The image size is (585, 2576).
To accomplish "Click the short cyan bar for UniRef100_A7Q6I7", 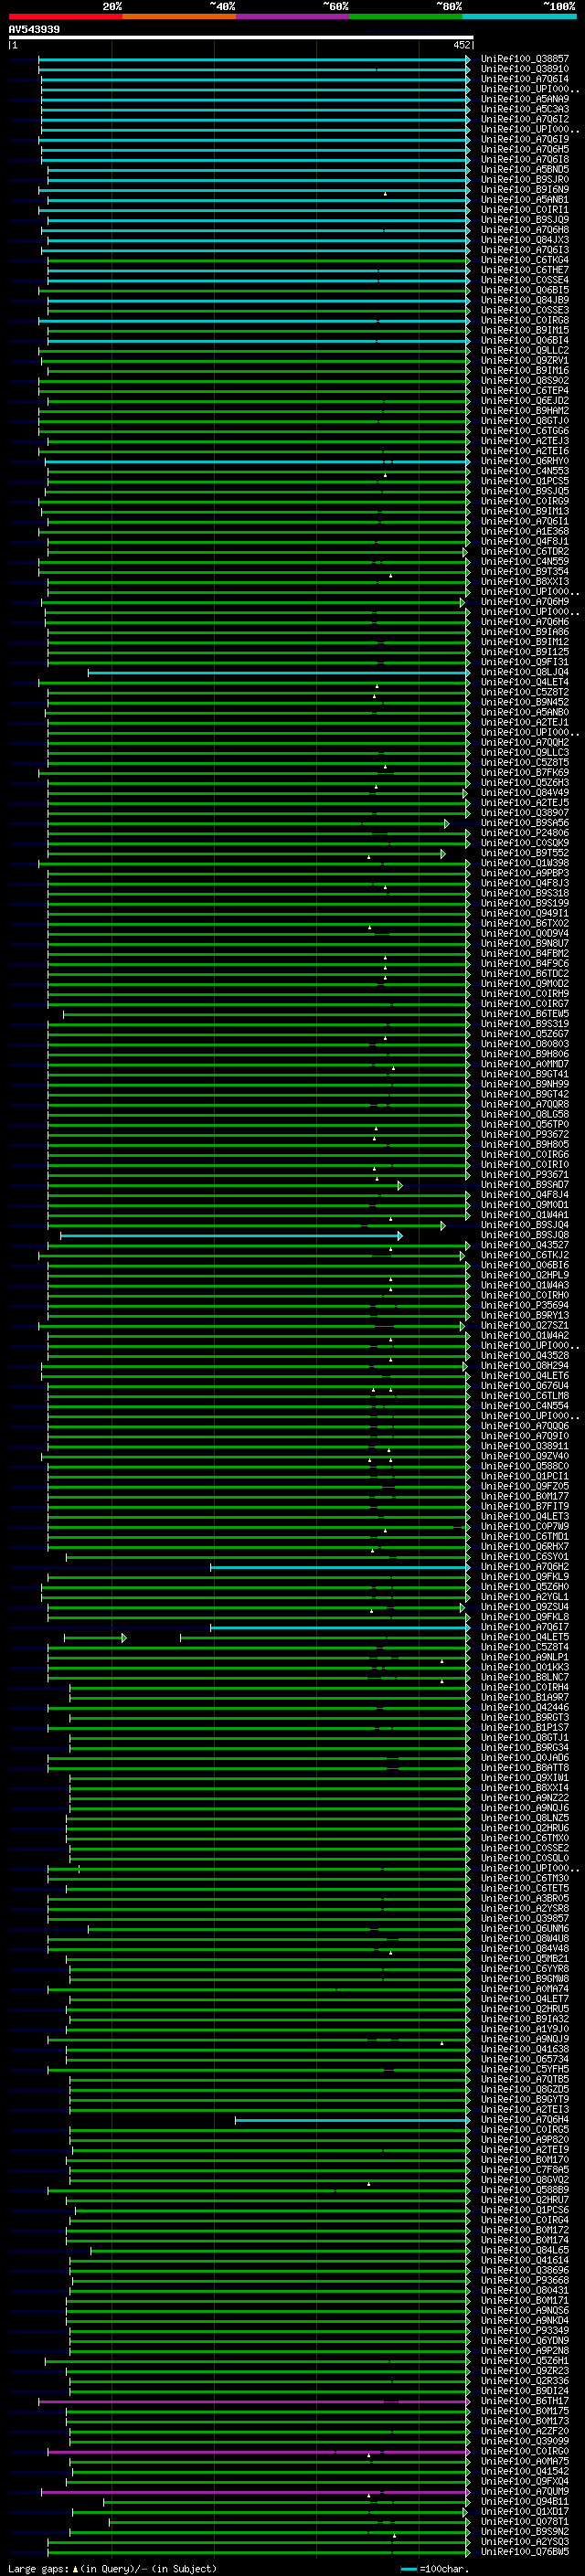I will [x=340, y=1627].
